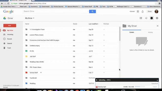
Task: Open Starred in the sidebar
Action: [x=10, y=43]
